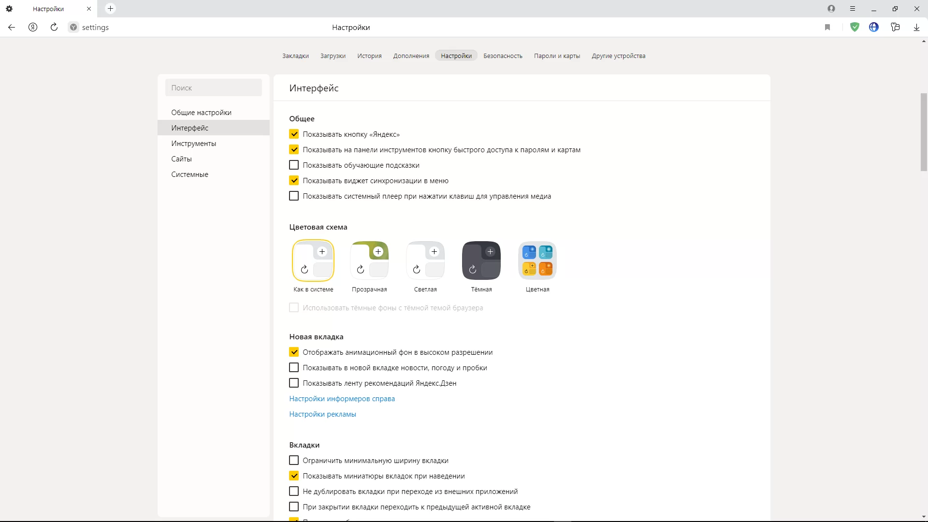Check Ограничить минимальную ширину вкладки
Viewport: 928px width, 522px height.
(294, 460)
